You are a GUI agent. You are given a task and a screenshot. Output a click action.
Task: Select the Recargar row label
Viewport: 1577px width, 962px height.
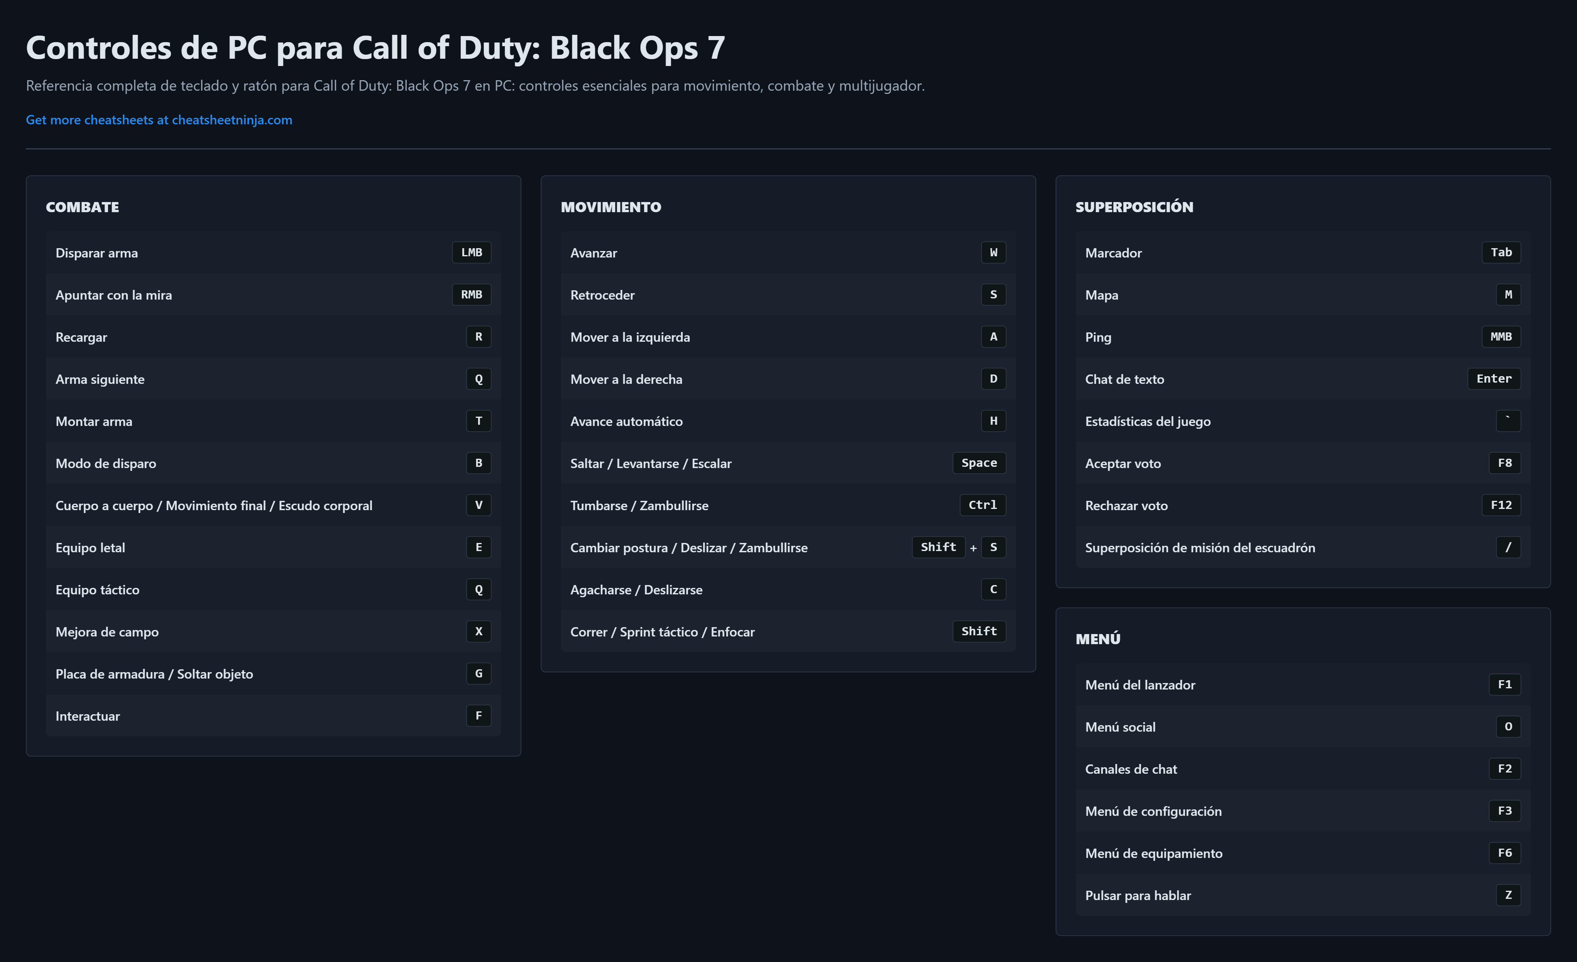81,337
